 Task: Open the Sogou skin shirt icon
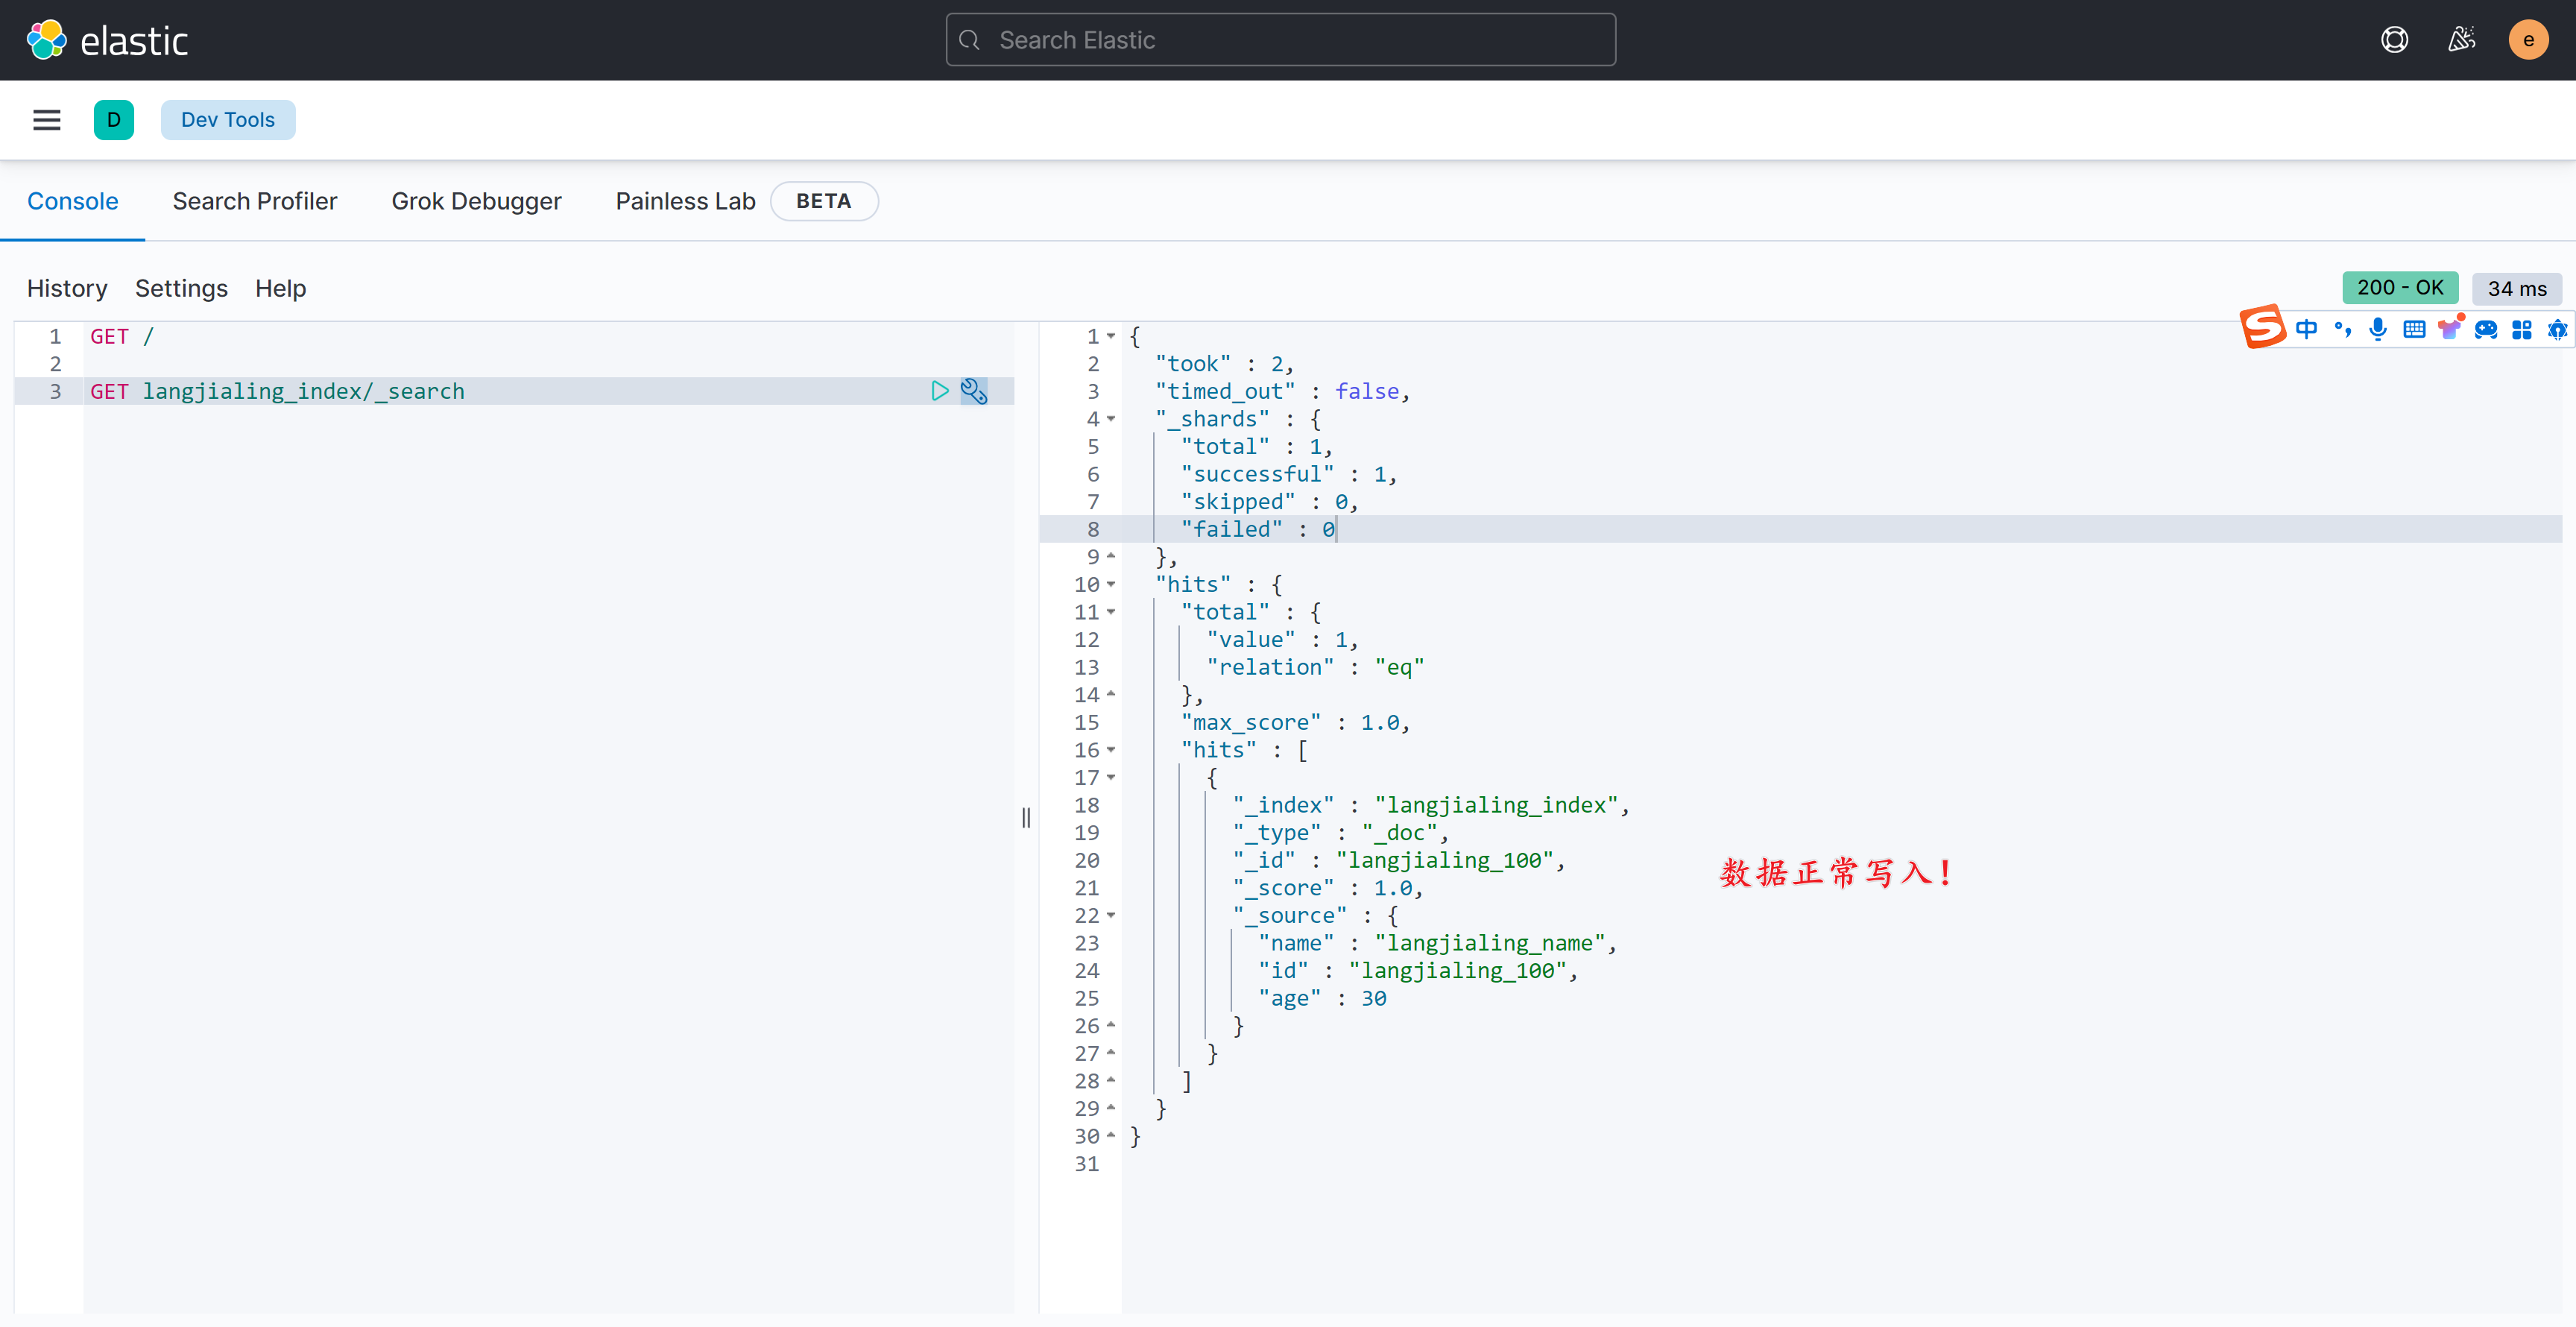point(2450,328)
